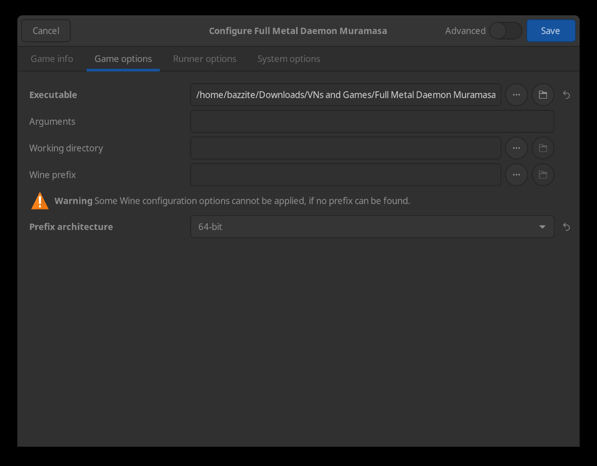
Task: Go to the System options tab
Action: (x=289, y=59)
